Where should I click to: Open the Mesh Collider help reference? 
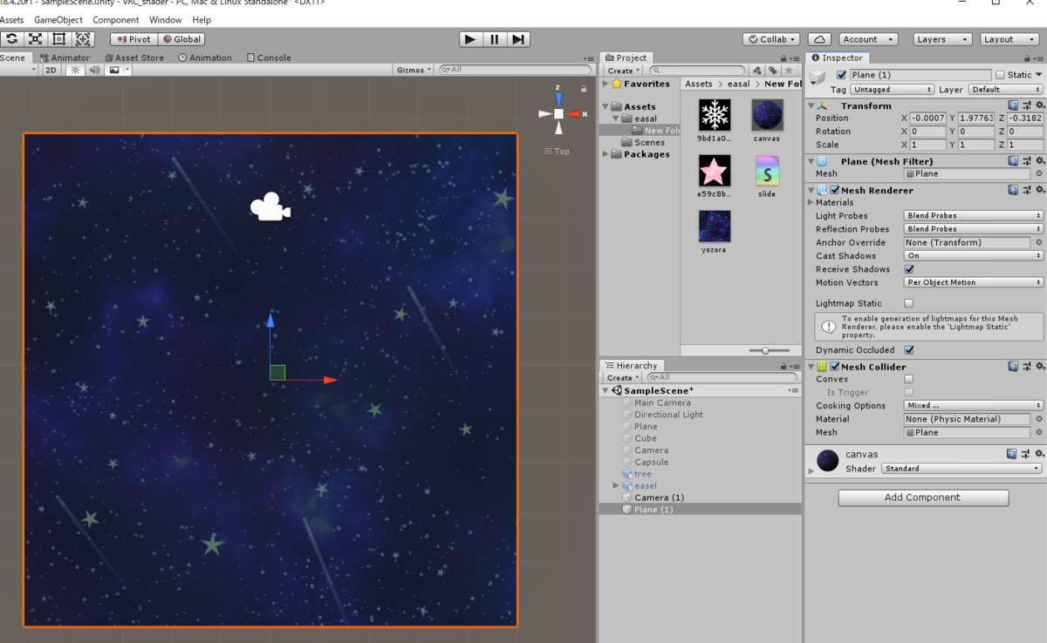coord(1013,367)
